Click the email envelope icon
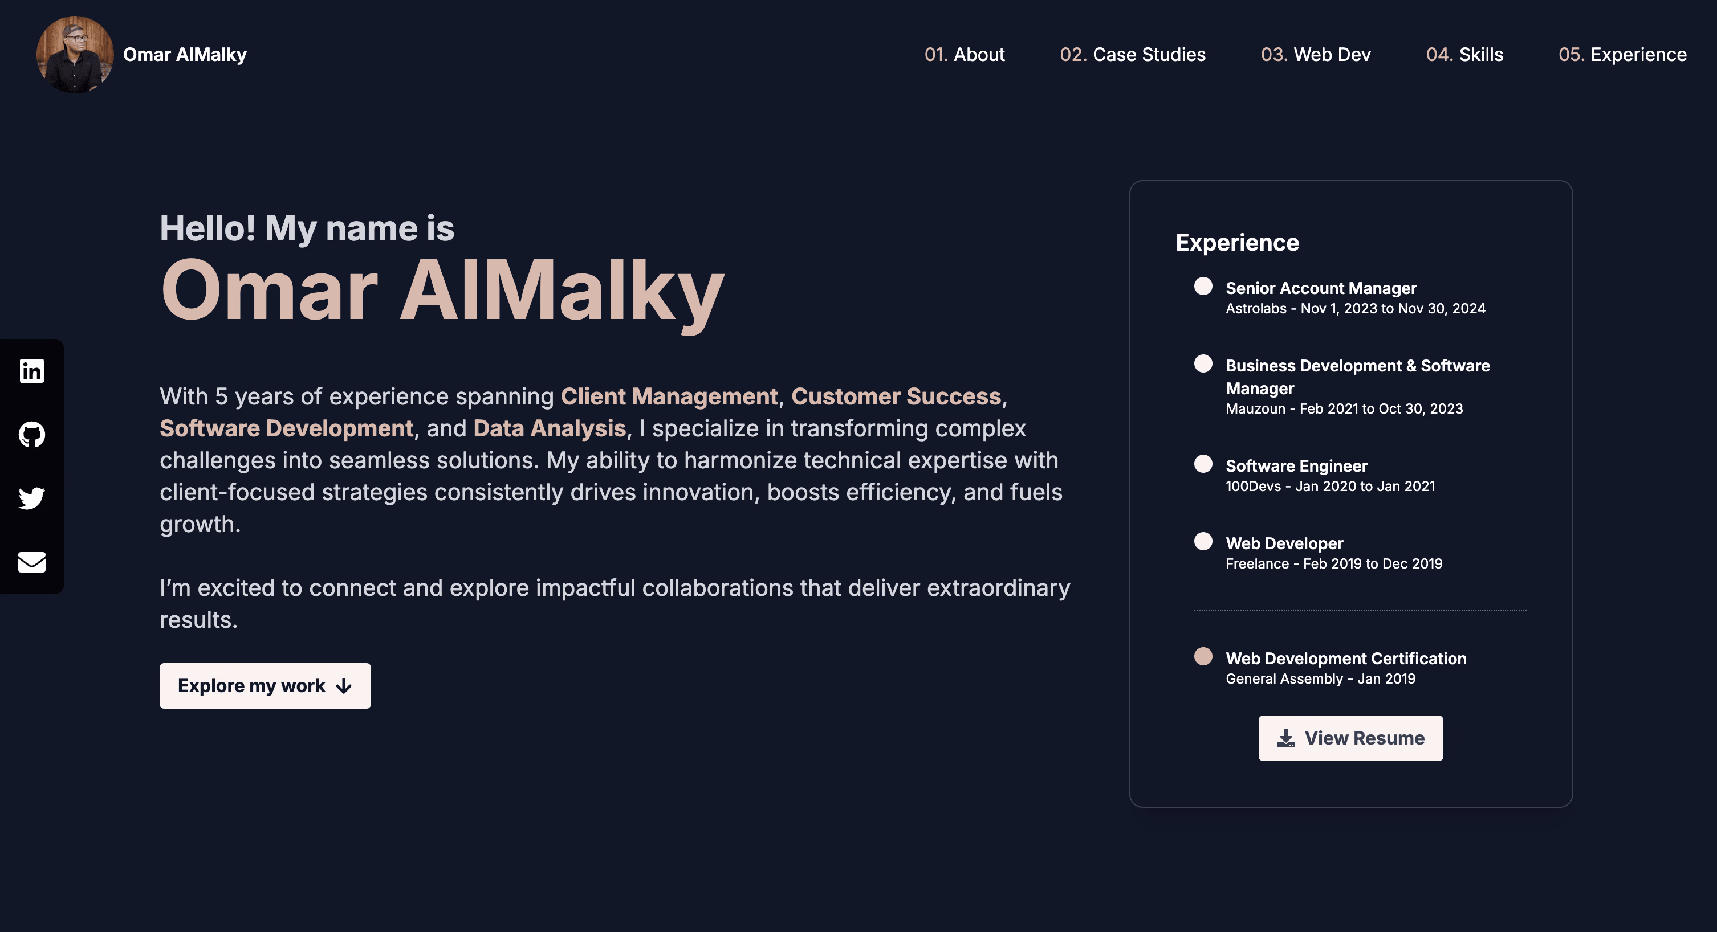The width and height of the screenshot is (1717, 932). [31, 562]
